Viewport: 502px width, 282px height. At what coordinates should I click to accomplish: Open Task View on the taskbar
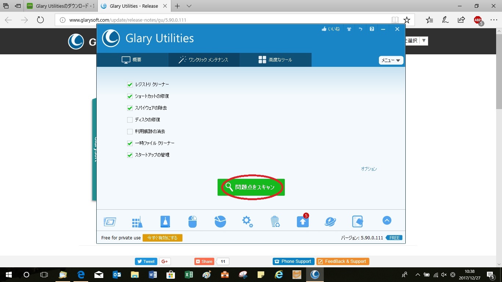[44, 275]
